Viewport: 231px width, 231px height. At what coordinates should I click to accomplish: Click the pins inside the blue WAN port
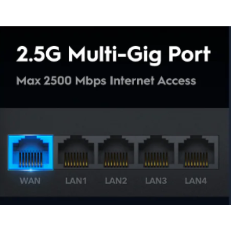click(x=30, y=159)
